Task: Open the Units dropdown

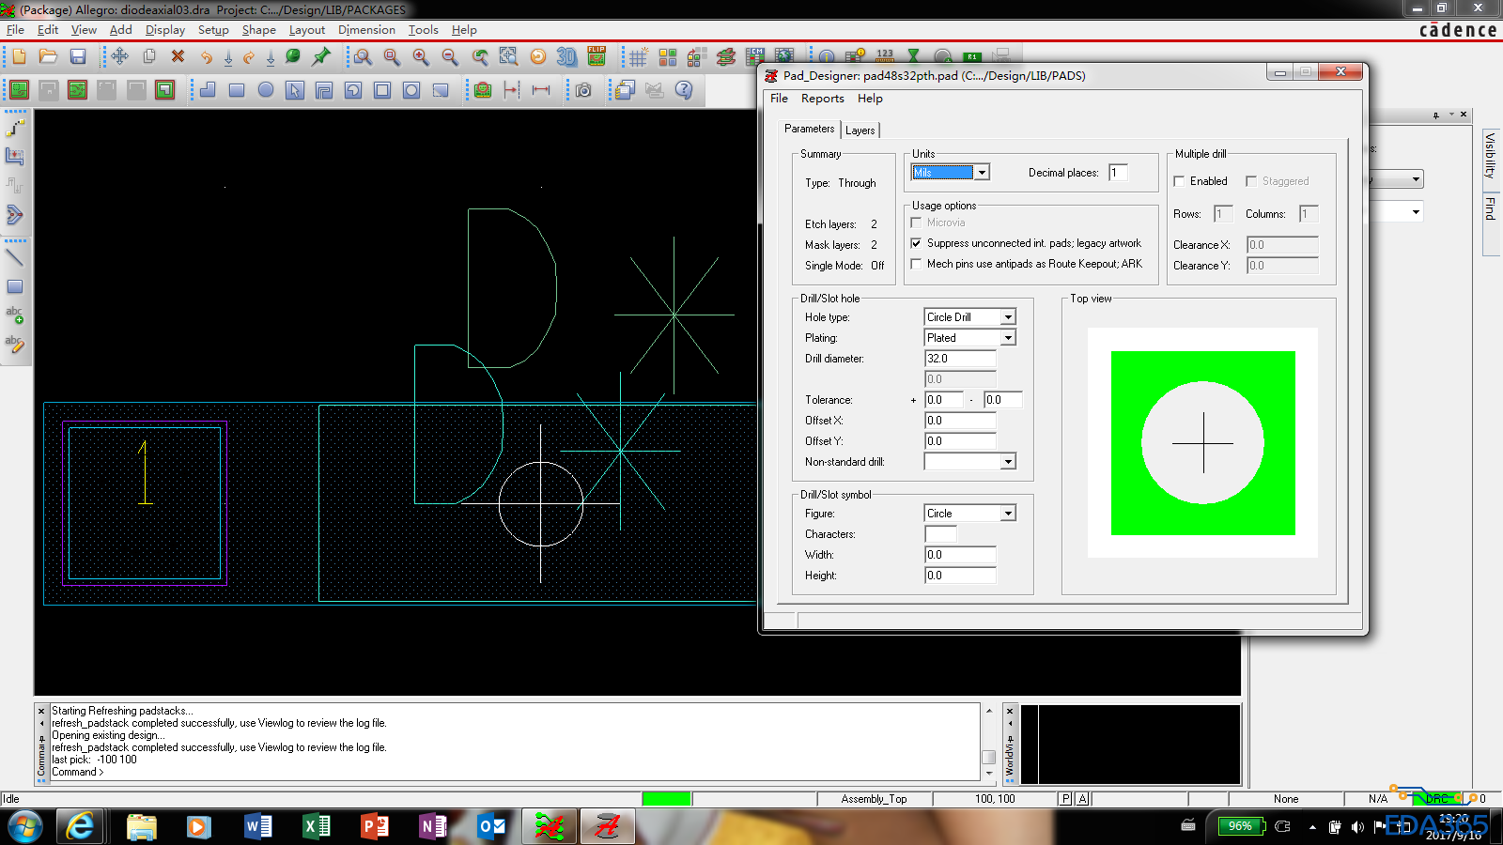Action: pos(981,173)
